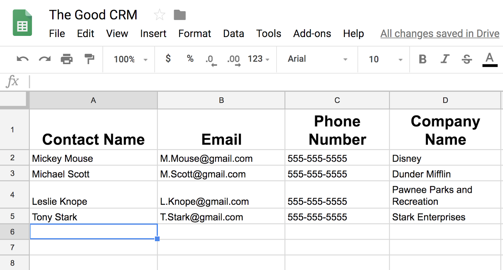503x270 pixels.
Task: Select the cell containing Dunder Mifflin
Action: (x=445, y=174)
